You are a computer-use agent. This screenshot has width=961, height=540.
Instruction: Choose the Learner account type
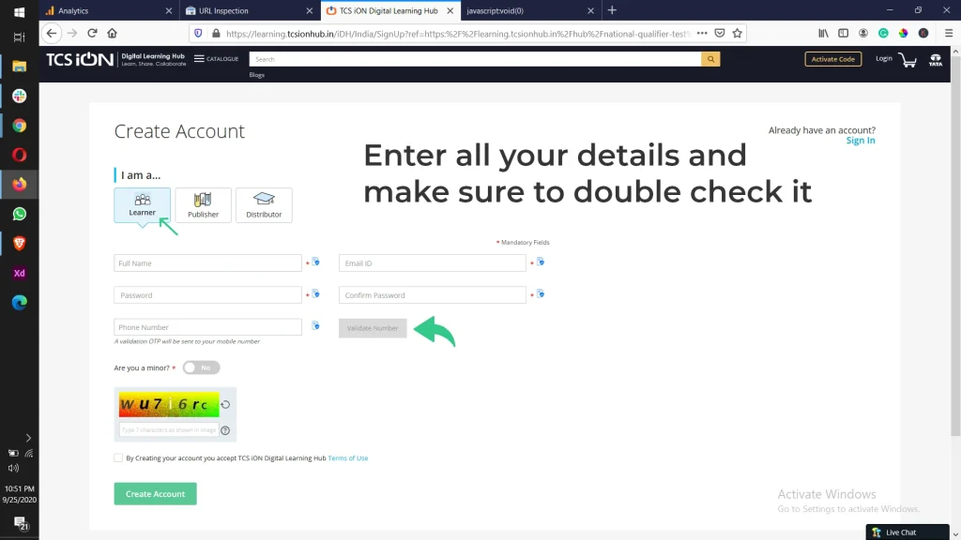[143, 205]
